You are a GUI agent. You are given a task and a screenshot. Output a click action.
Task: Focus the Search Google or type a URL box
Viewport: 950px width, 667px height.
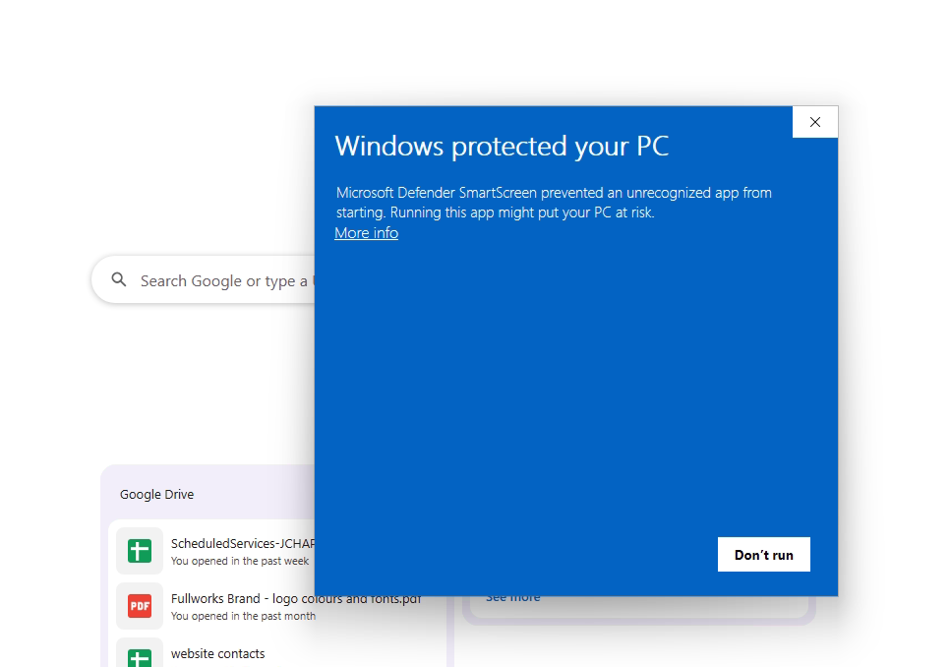pos(204,280)
